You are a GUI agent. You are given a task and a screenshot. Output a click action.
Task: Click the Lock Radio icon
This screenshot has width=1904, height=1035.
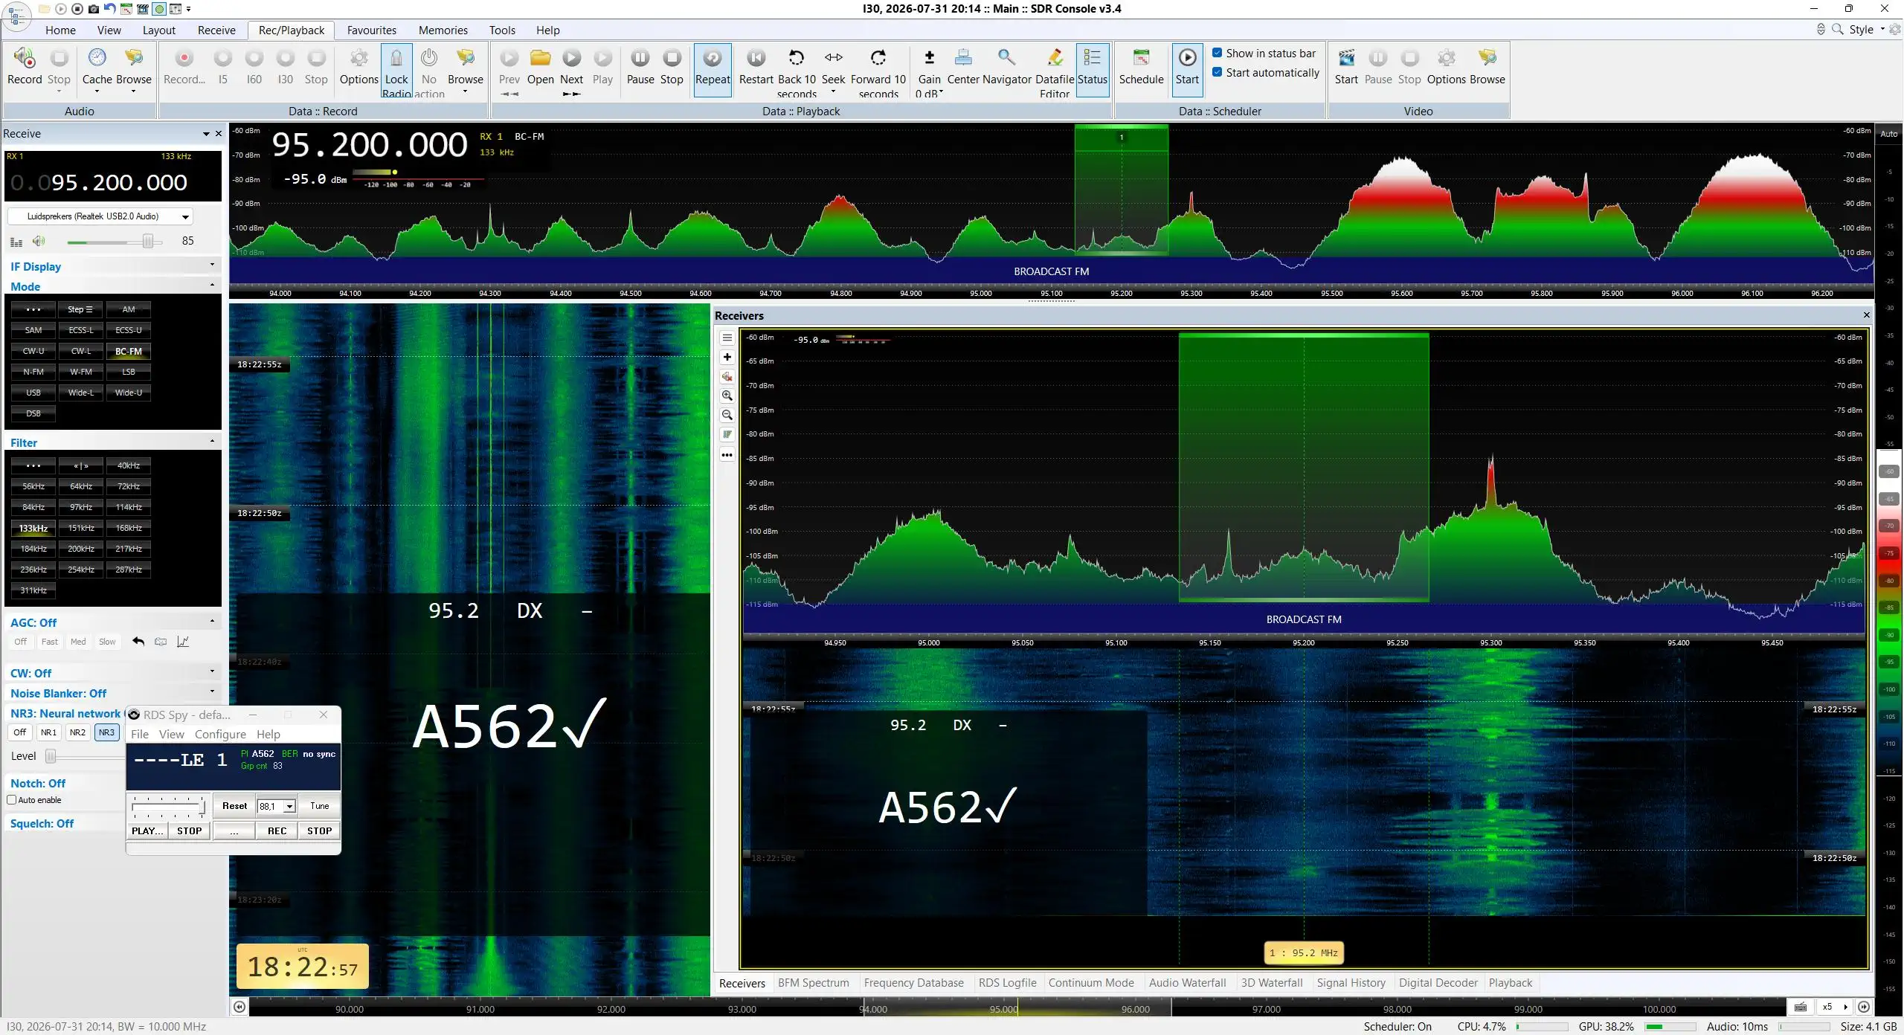point(396,57)
